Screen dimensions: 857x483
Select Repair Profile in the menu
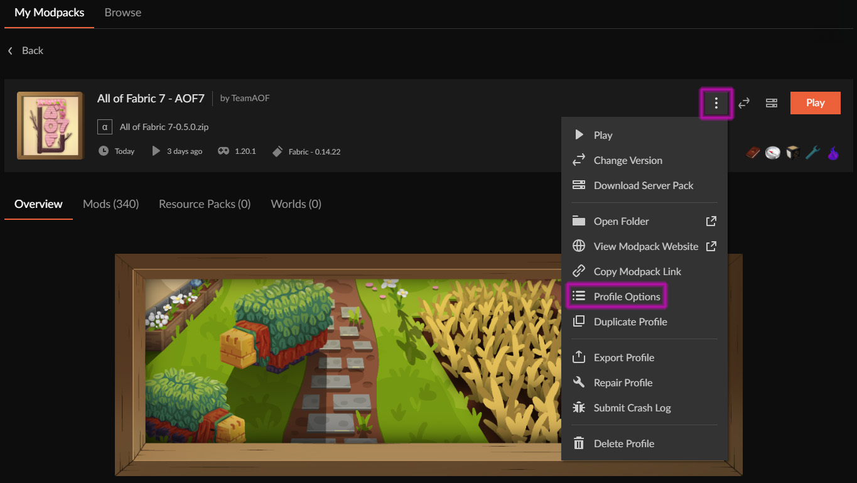644,383
